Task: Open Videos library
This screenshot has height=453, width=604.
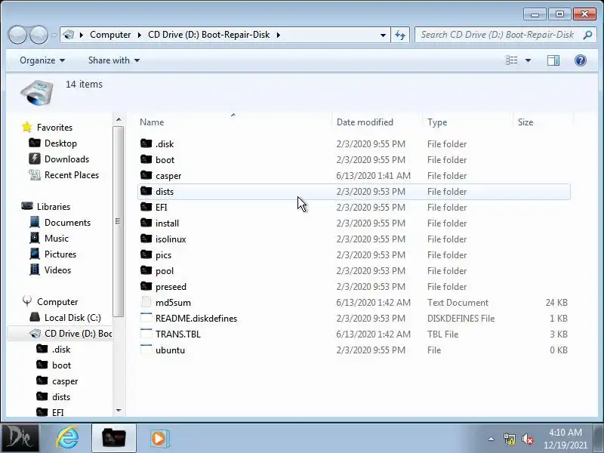Action: tap(58, 270)
